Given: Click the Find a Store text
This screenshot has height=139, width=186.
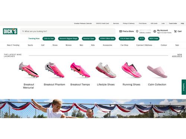Looking at the screenshot, I should tap(128, 31).
